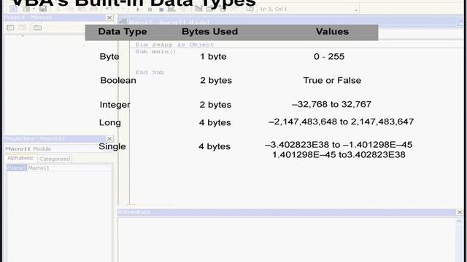
Task: Toggle Folders icon in Project pane
Action: (37, 28)
